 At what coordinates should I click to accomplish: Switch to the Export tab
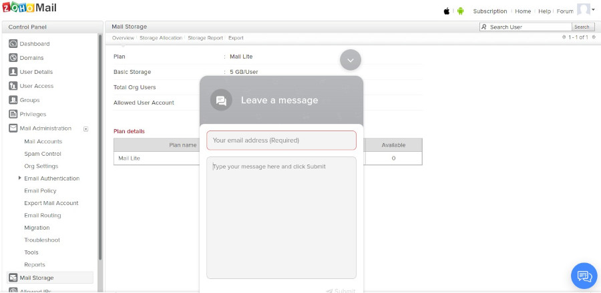(x=236, y=38)
